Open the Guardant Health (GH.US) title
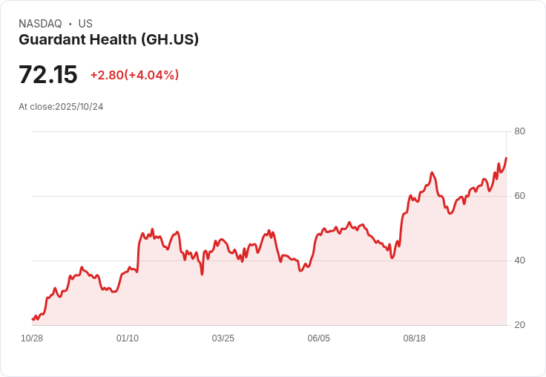Viewport: 546px width, 377px height. 108,40
